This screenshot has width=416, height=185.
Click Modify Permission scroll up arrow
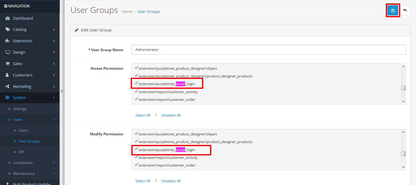(403, 132)
